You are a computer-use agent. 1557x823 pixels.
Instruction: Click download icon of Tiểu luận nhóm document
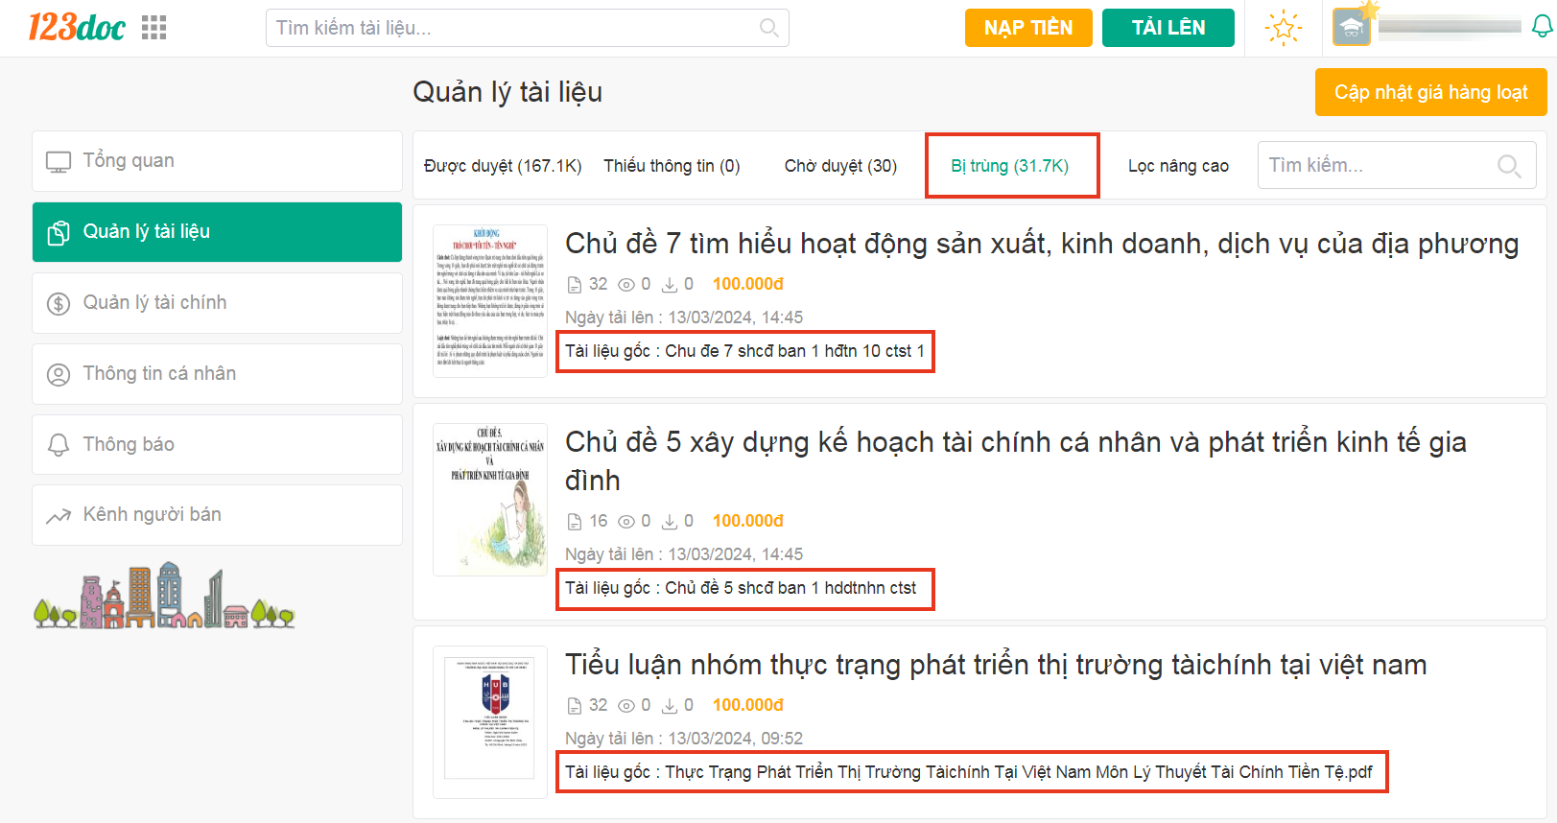[x=670, y=706]
